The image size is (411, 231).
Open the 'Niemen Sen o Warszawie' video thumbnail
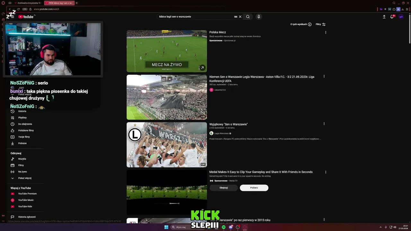[167, 97]
